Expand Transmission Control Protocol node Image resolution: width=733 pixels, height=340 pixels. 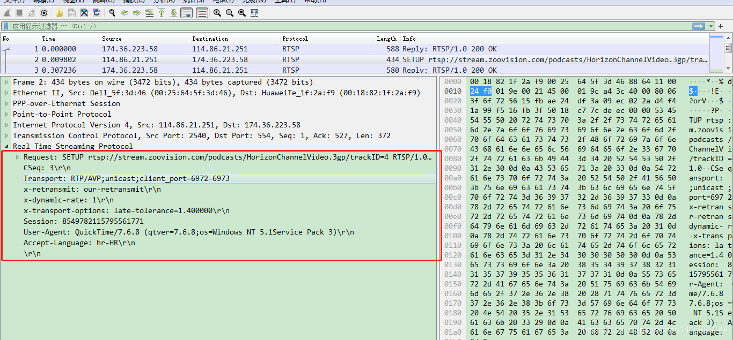(6, 135)
